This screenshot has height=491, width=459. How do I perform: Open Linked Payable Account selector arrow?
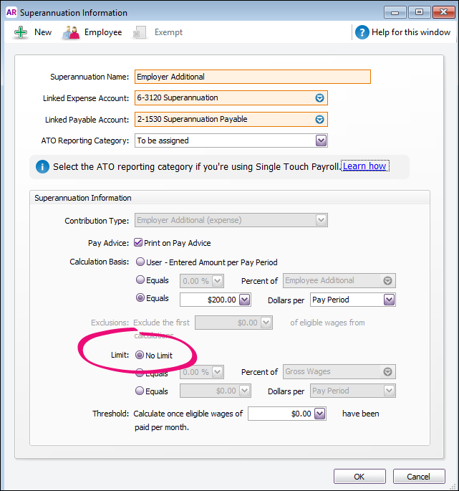[x=320, y=120]
